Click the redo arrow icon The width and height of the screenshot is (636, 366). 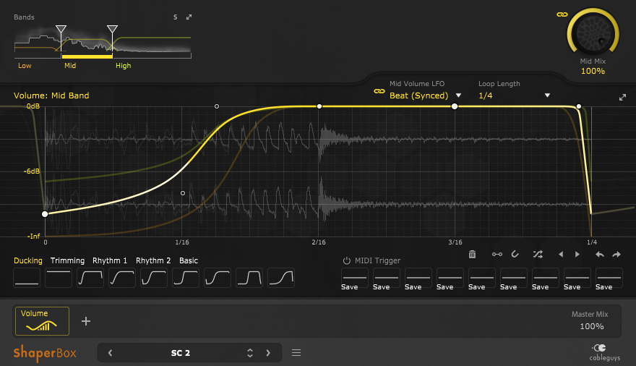(616, 254)
